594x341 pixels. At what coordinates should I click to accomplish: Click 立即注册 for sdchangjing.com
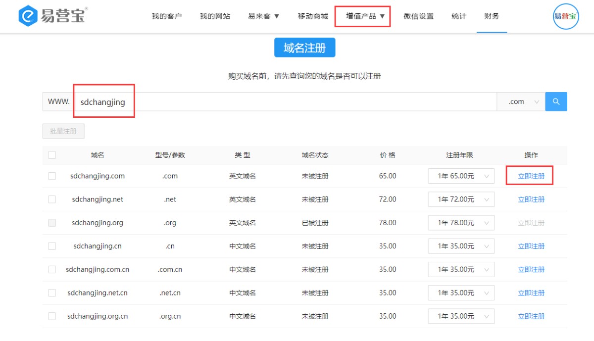(531, 176)
